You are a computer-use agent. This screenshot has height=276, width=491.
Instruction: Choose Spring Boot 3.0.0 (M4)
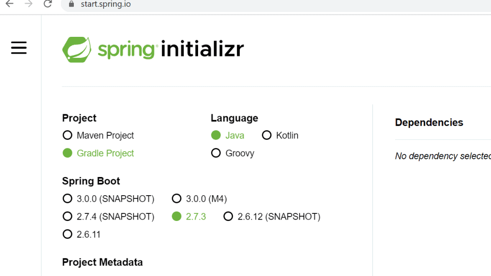point(176,199)
